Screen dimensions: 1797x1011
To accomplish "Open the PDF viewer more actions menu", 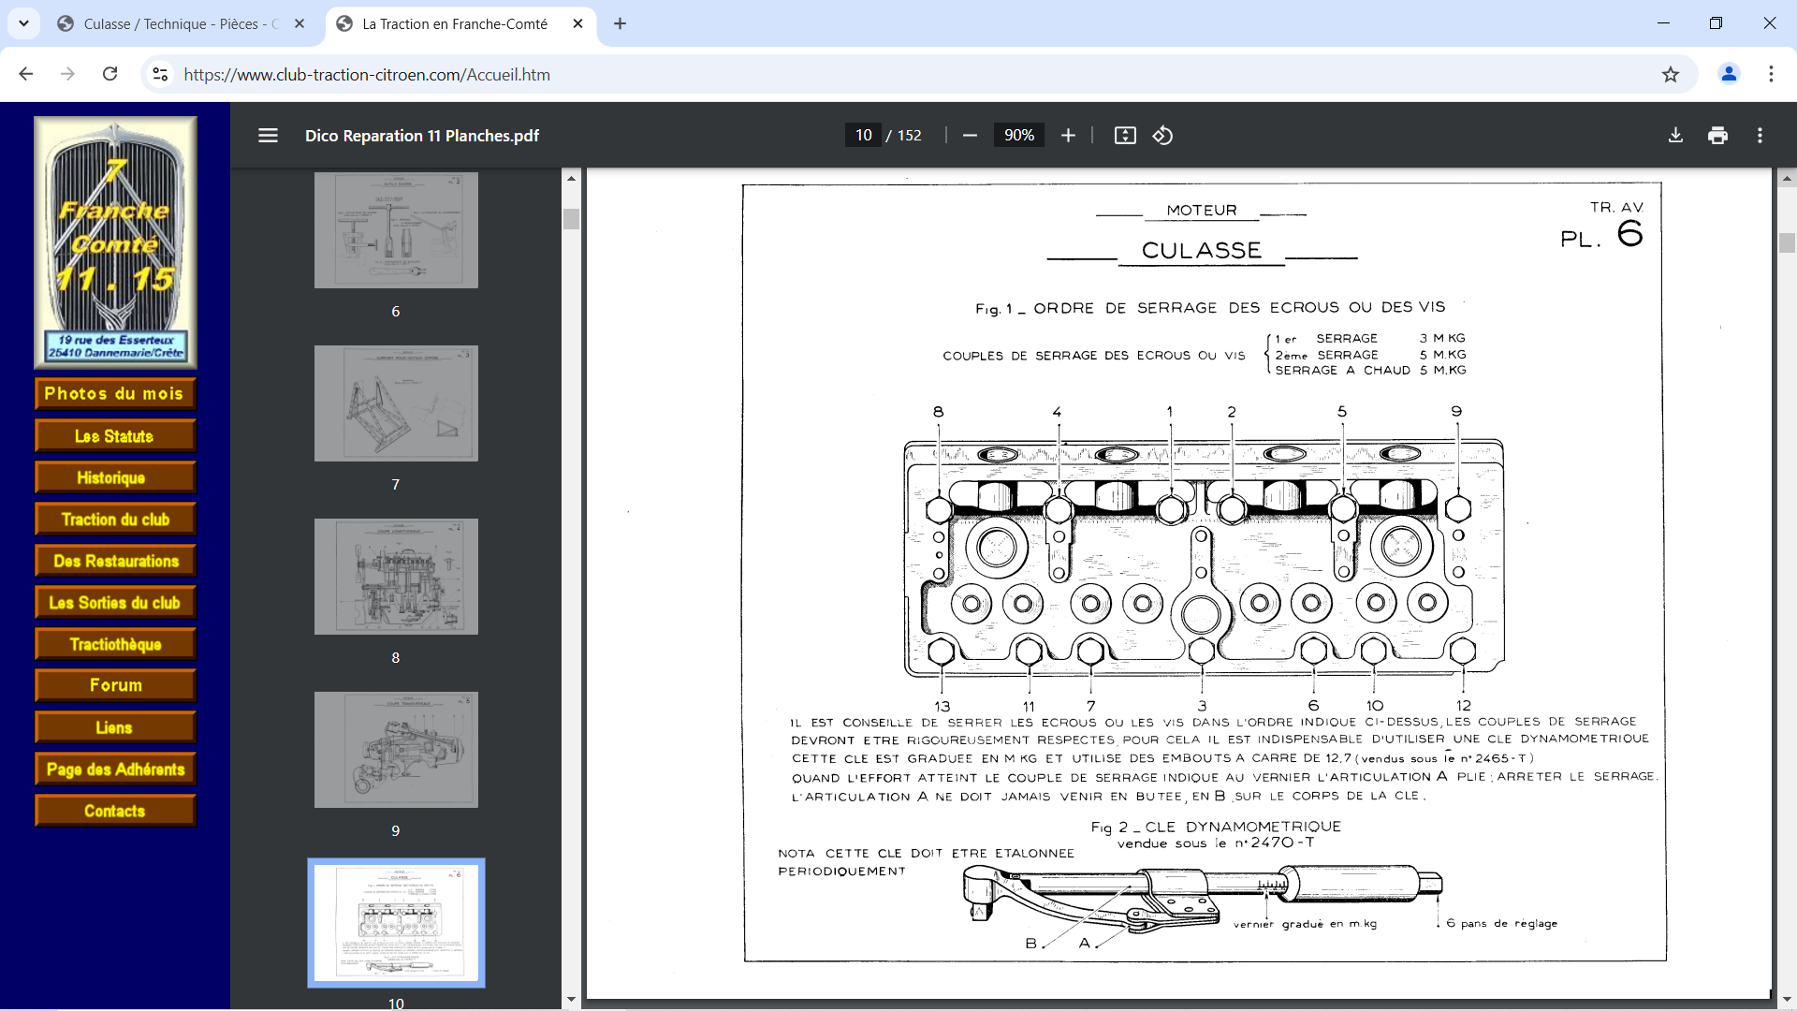I will click(1760, 136).
